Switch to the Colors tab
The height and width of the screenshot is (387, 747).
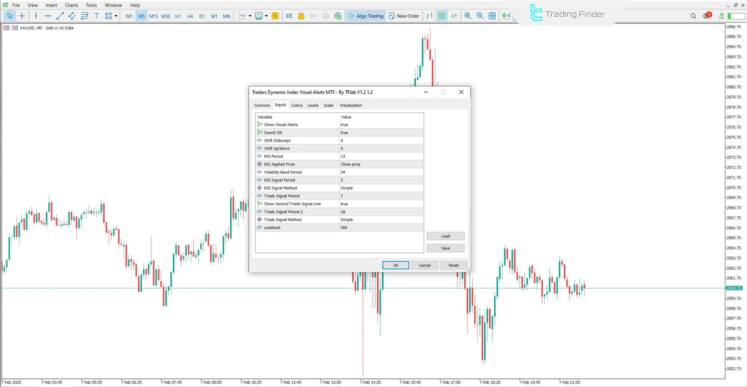coord(297,105)
